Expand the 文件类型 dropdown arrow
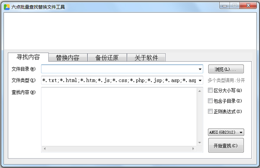 [200, 80]
